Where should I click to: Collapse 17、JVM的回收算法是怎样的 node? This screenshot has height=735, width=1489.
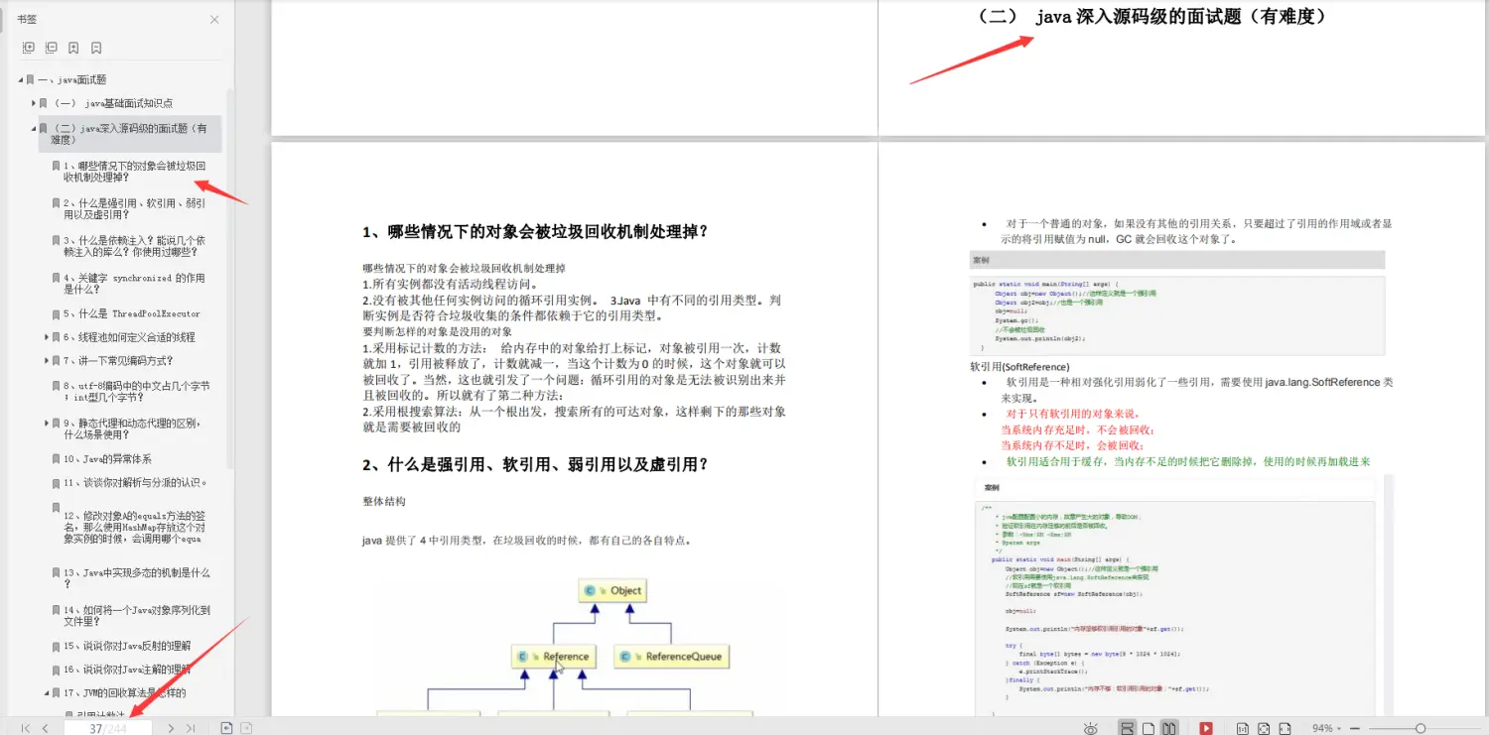(x=47, y=692)
